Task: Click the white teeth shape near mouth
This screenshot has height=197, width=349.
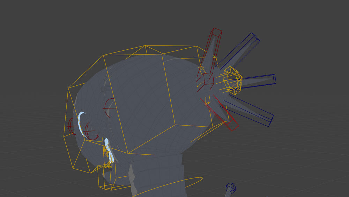Action: point(110,150)
